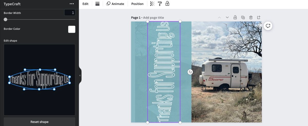Open the border style lines icon
Image resolution: width=308 pixels, height=126 pixels.
click(x=97, y=4)
